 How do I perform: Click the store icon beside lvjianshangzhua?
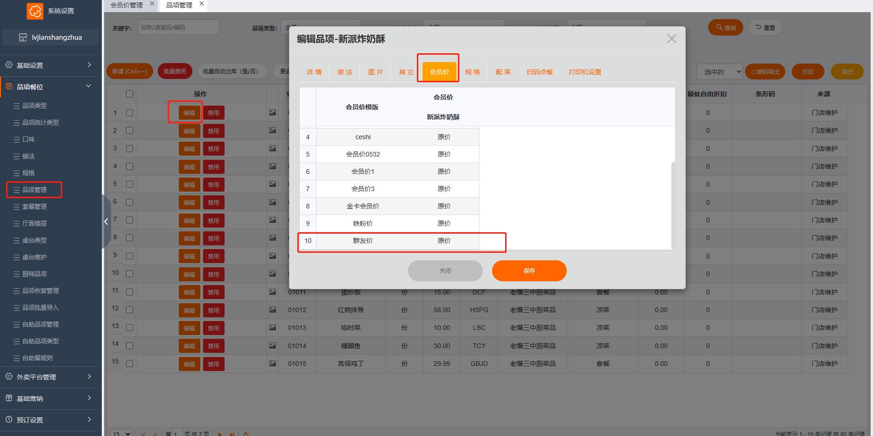point(22,37)
